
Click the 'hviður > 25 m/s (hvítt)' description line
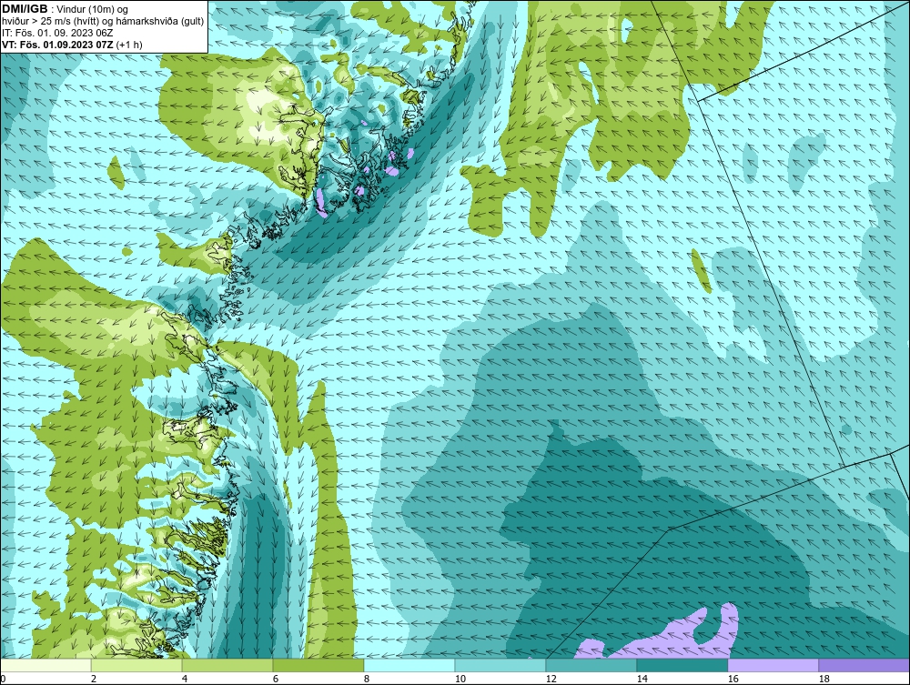(103, 21)
